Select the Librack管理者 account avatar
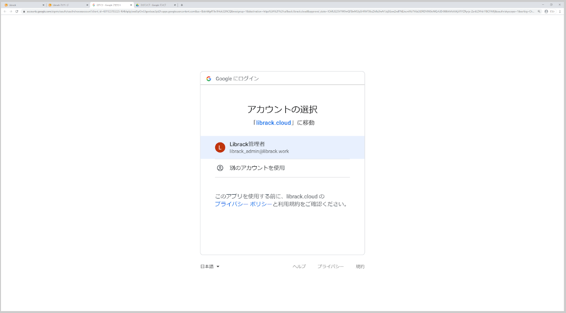The width and height of the screenshot is (566, 313). [x=220, y=147]
